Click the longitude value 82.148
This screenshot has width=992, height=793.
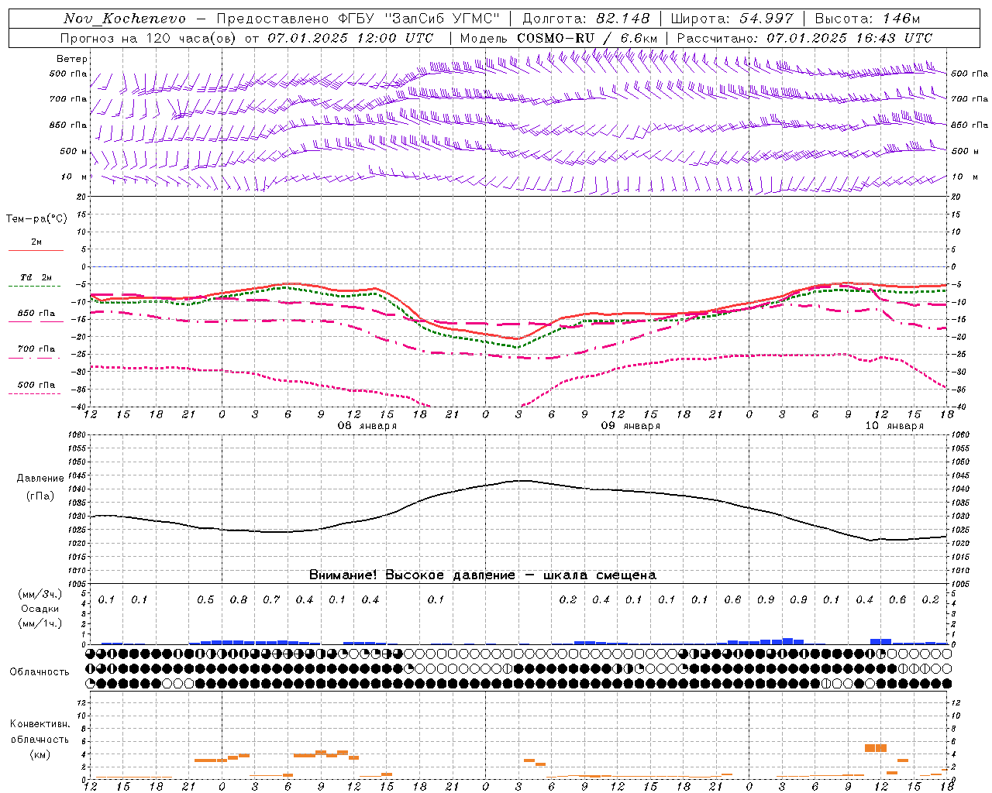tap(623, 19)
